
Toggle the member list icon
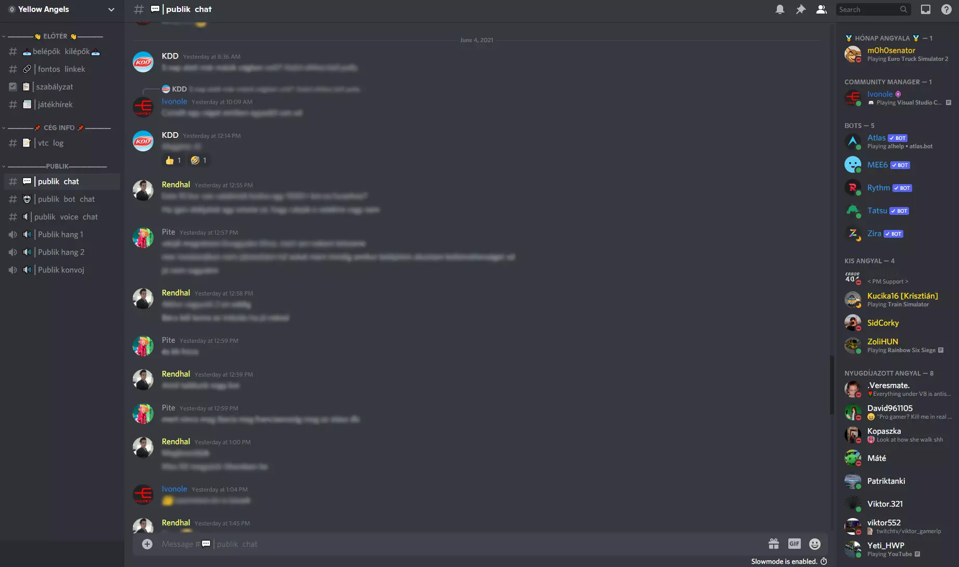pyautogui.click(x=821, y=9)
